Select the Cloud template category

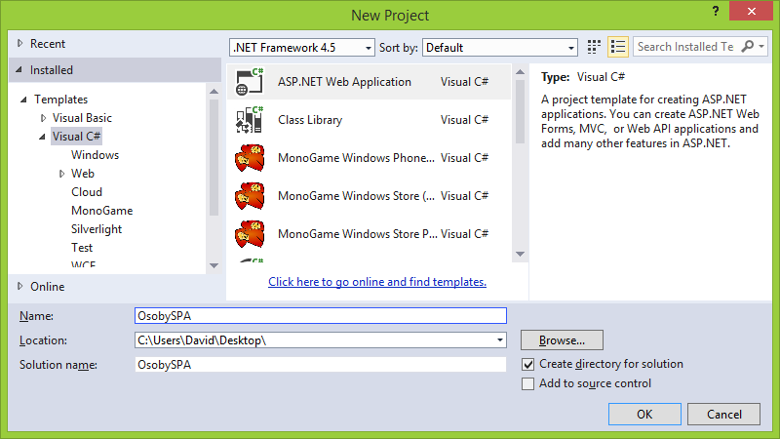tap(87, 192)
